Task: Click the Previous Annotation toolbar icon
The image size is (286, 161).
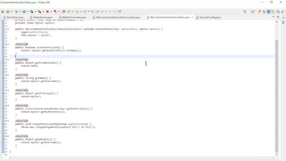Action: point(85,12)
